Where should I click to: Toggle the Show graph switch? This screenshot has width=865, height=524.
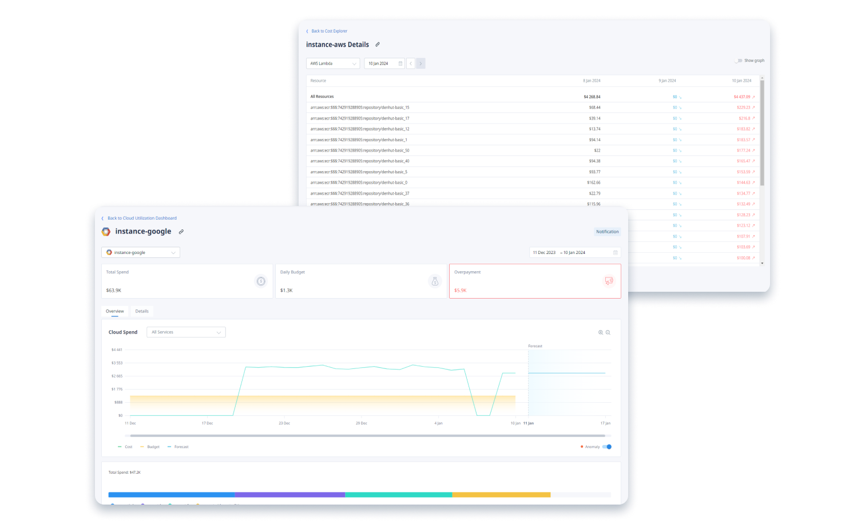point(739,61)
